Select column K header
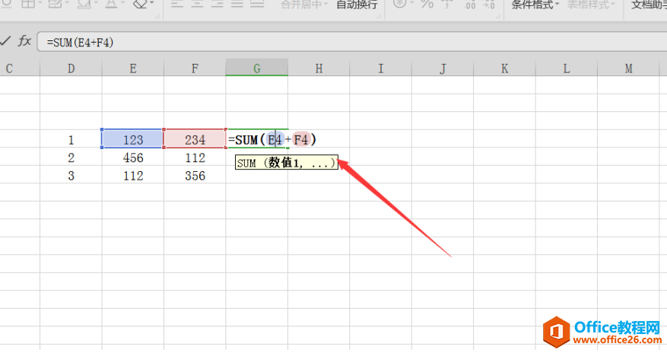This screenshot has height=353, width=667. pos(504,68)
